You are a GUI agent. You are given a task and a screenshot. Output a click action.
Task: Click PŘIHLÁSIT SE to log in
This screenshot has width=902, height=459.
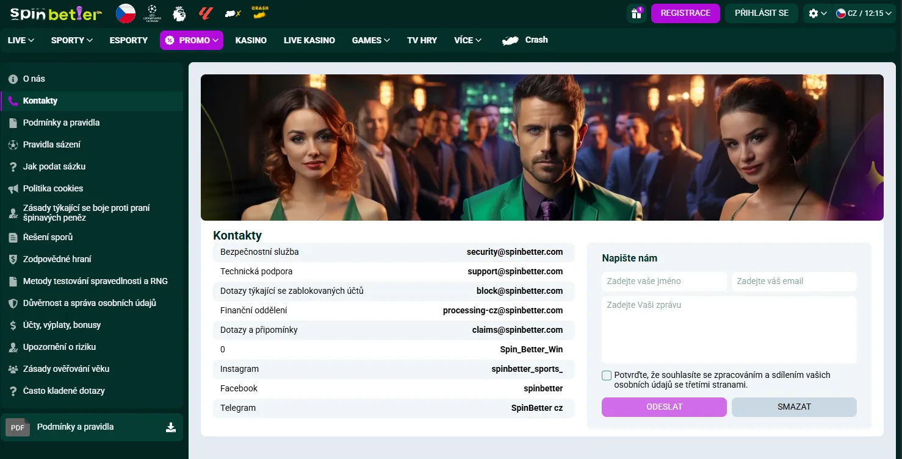click(x=762, y=13)
